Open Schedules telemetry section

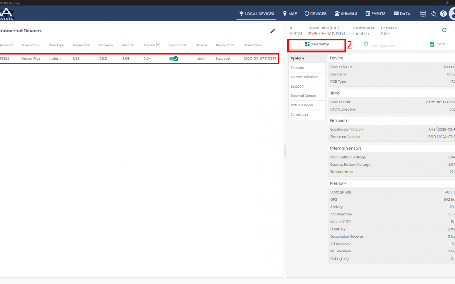click(299, 114)
